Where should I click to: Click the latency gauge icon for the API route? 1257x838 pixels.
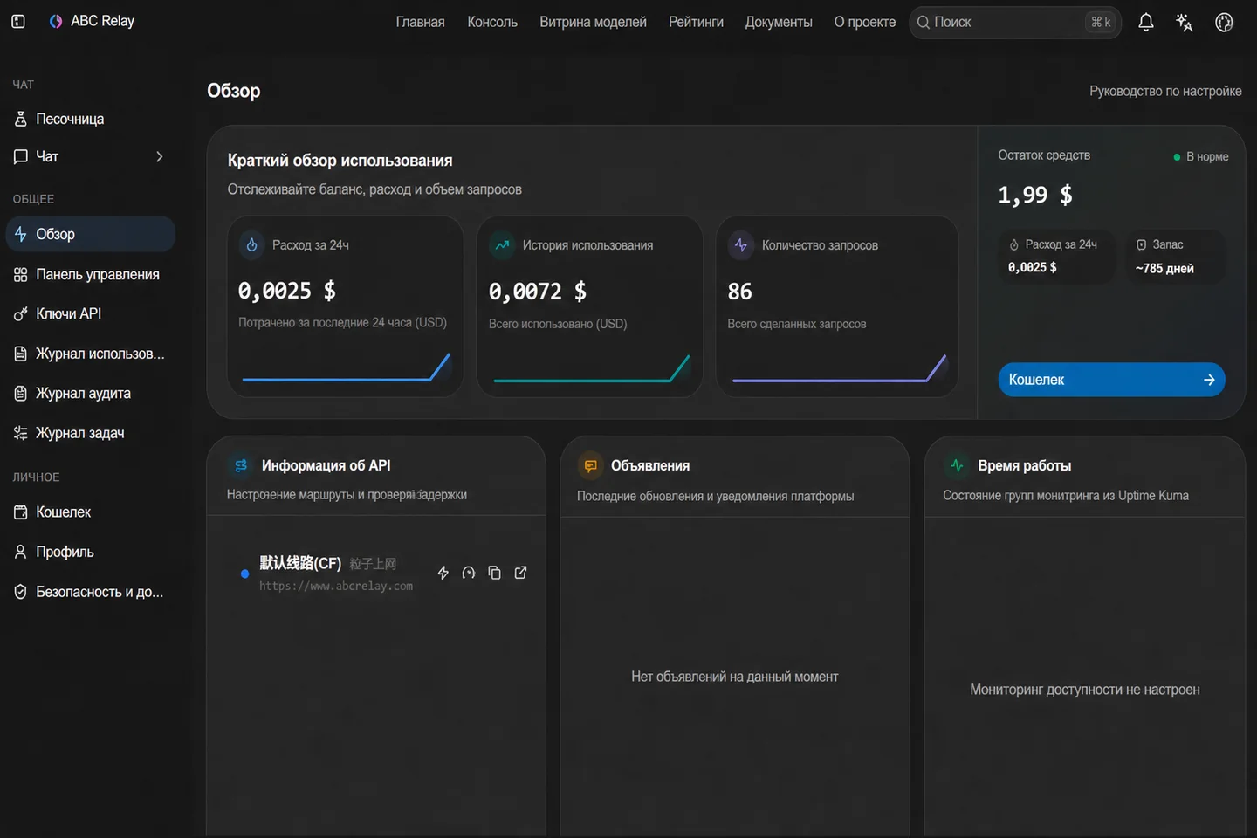pyautogui.click(x=469, y=573)
